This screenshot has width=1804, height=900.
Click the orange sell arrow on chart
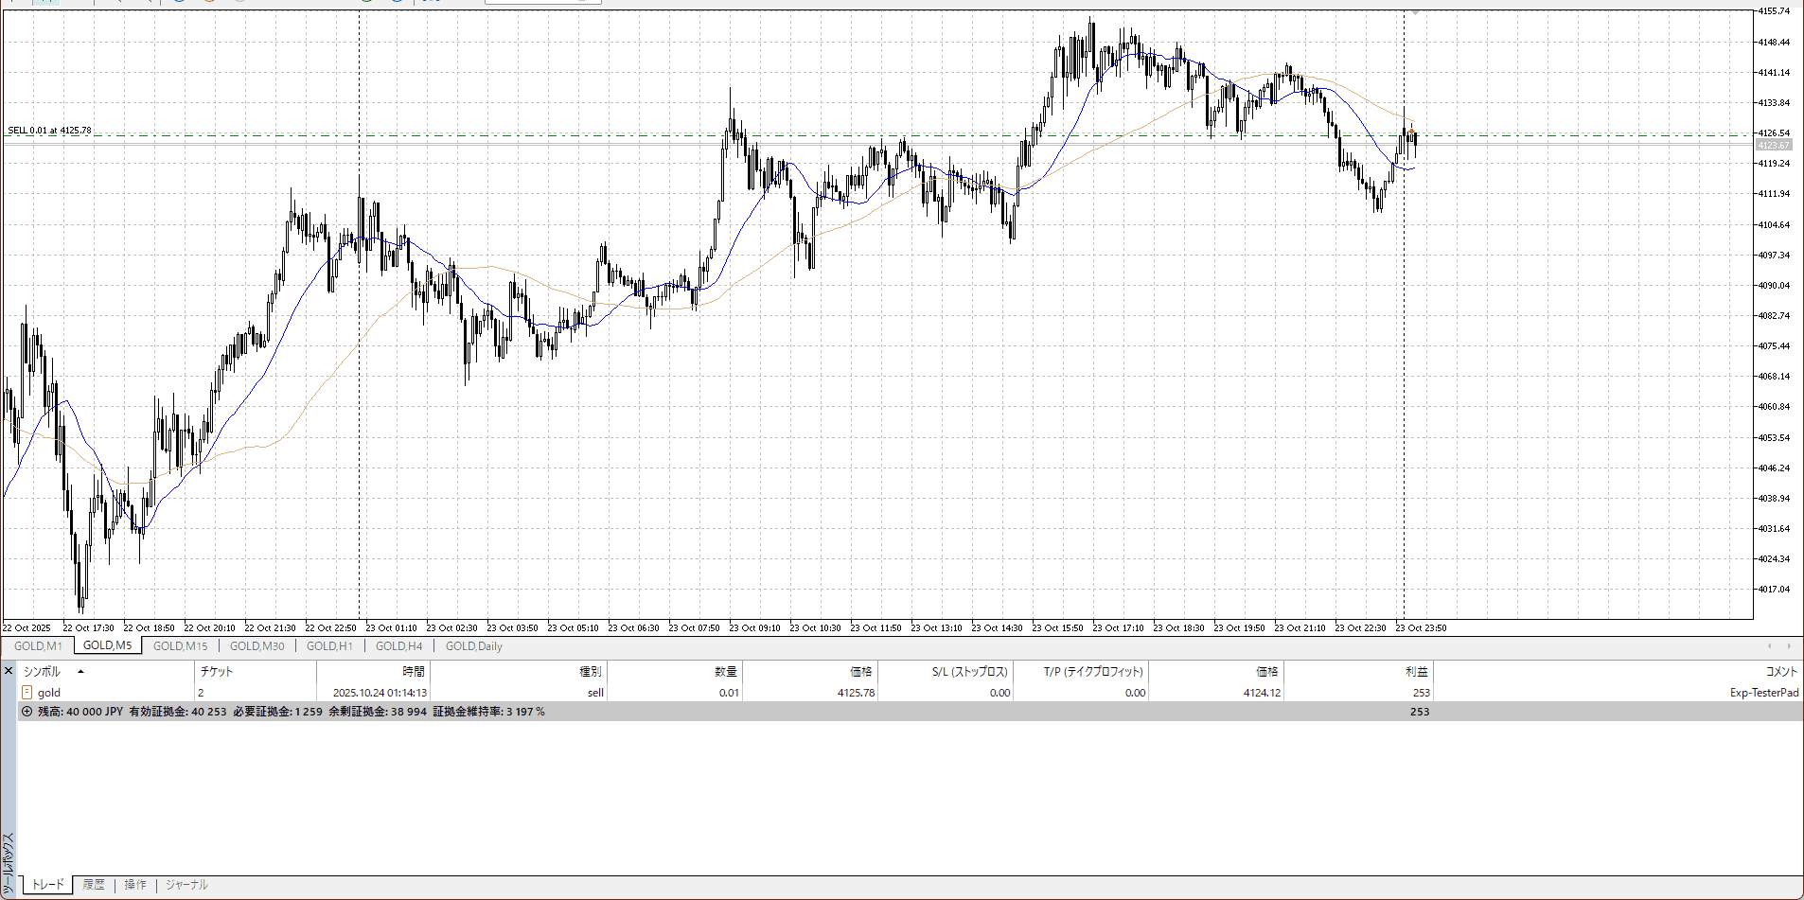coord(1411,132)
